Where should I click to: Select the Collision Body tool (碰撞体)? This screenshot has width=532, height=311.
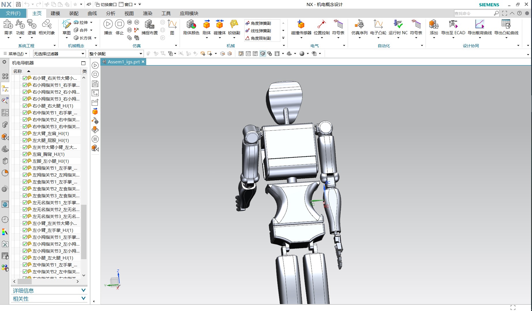(220, 27)
